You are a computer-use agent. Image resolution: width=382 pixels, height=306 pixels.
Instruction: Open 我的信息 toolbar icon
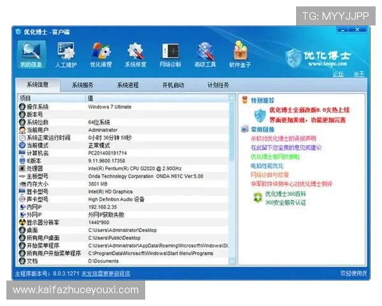pos(31,54)
